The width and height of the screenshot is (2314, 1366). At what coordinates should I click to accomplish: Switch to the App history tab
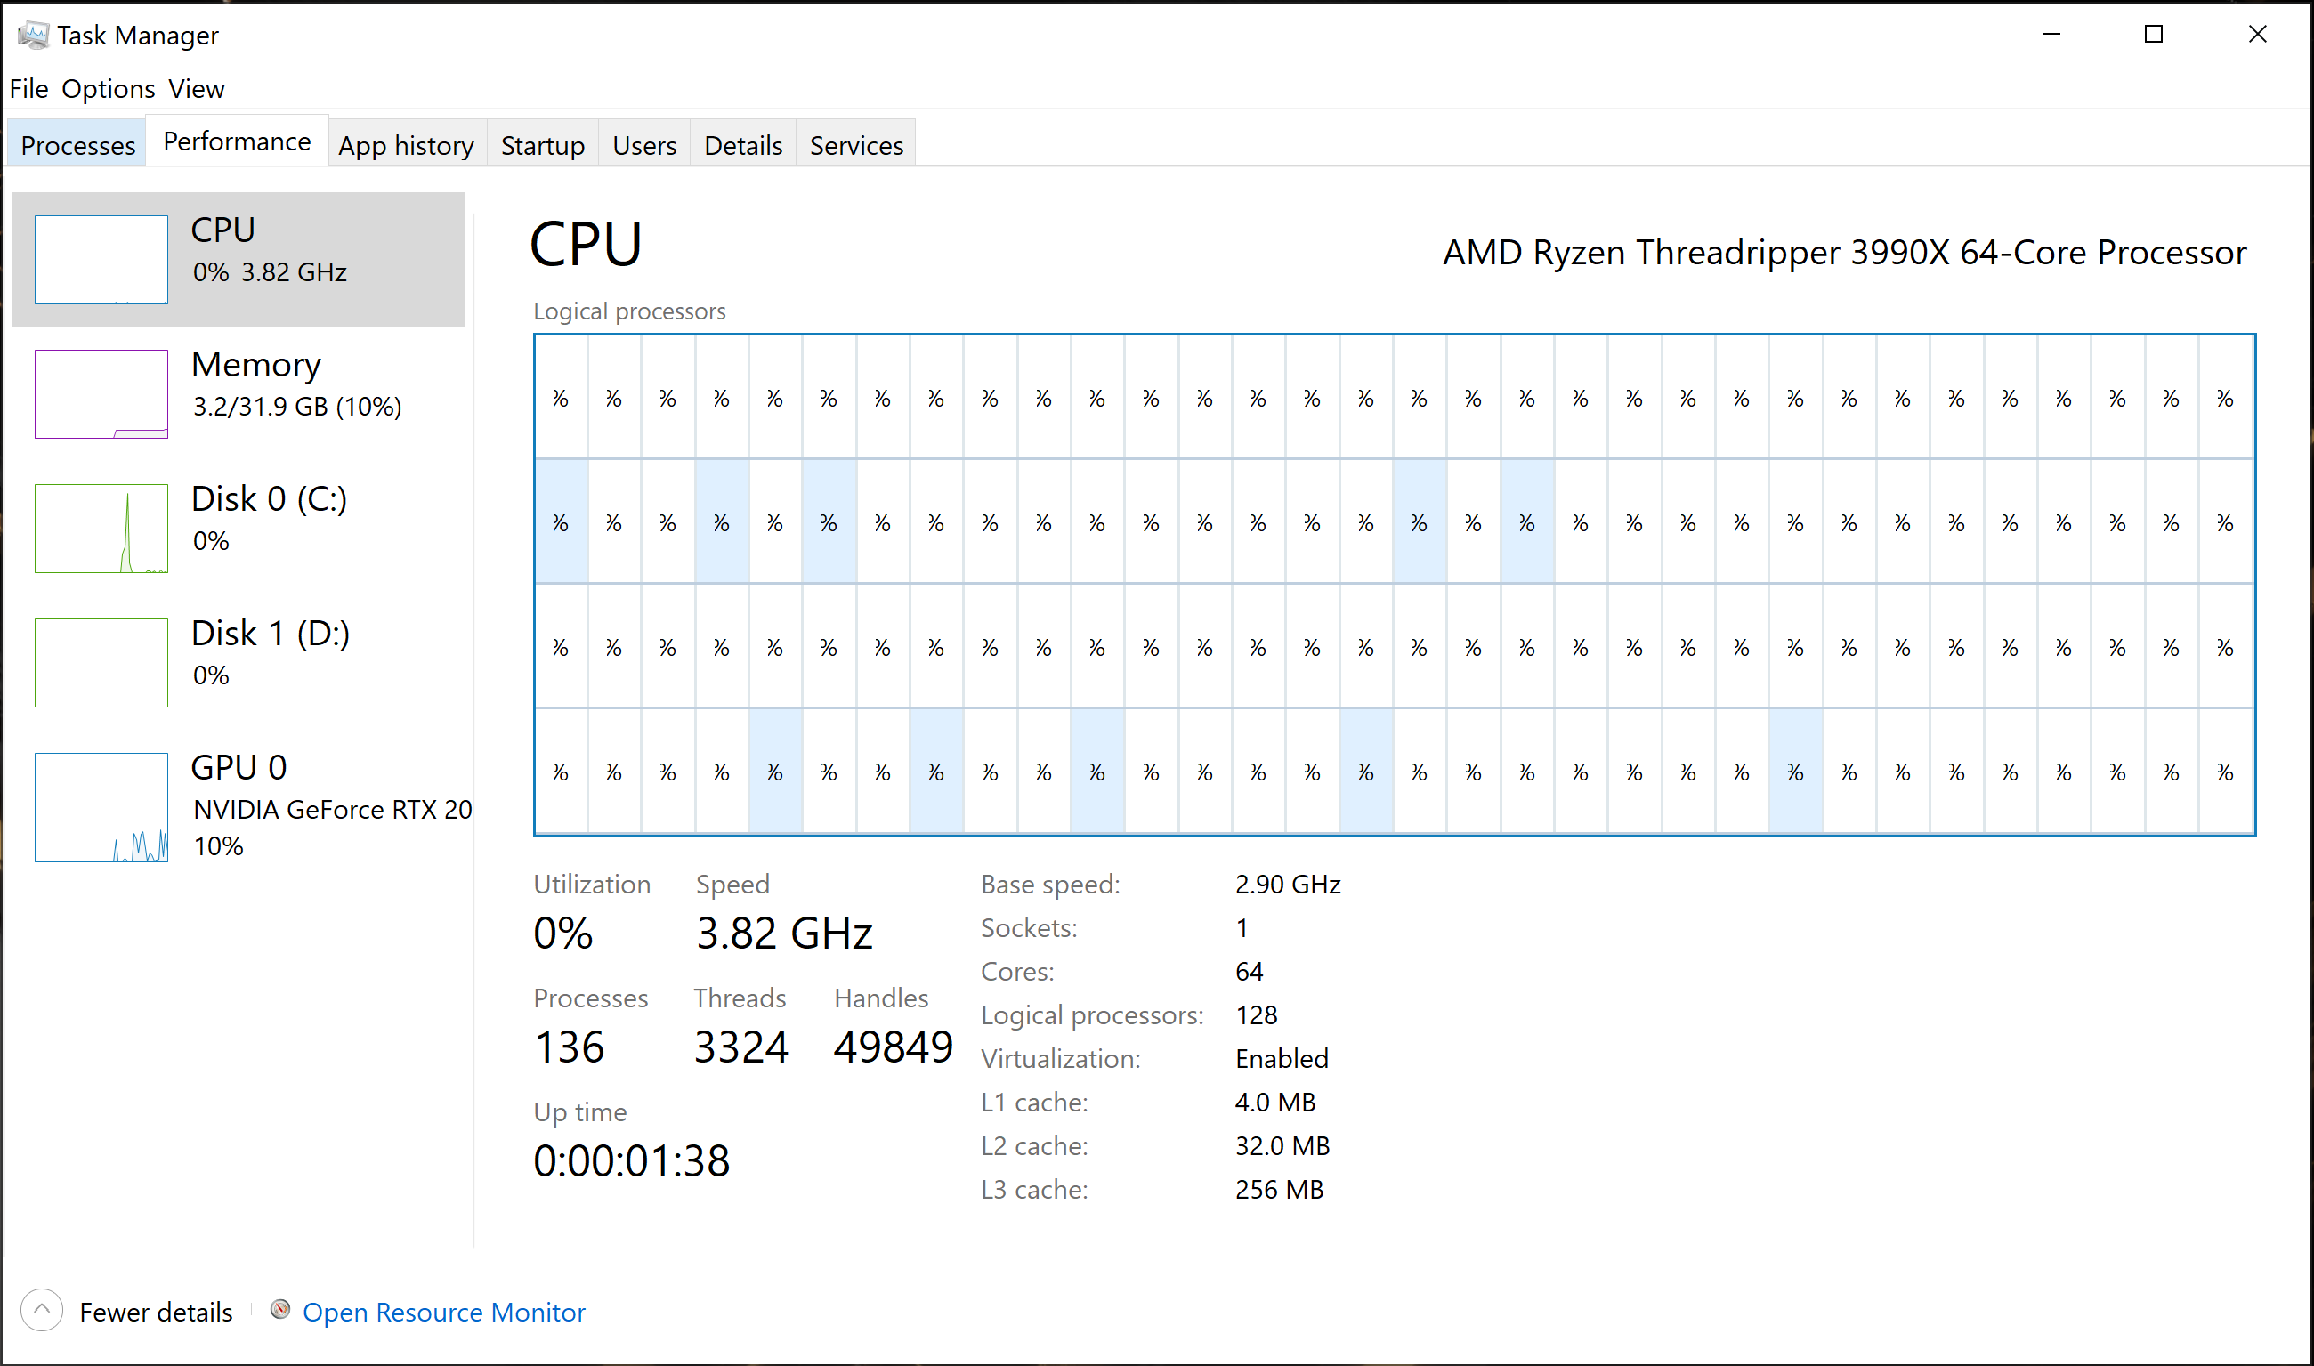pos(406,145)
